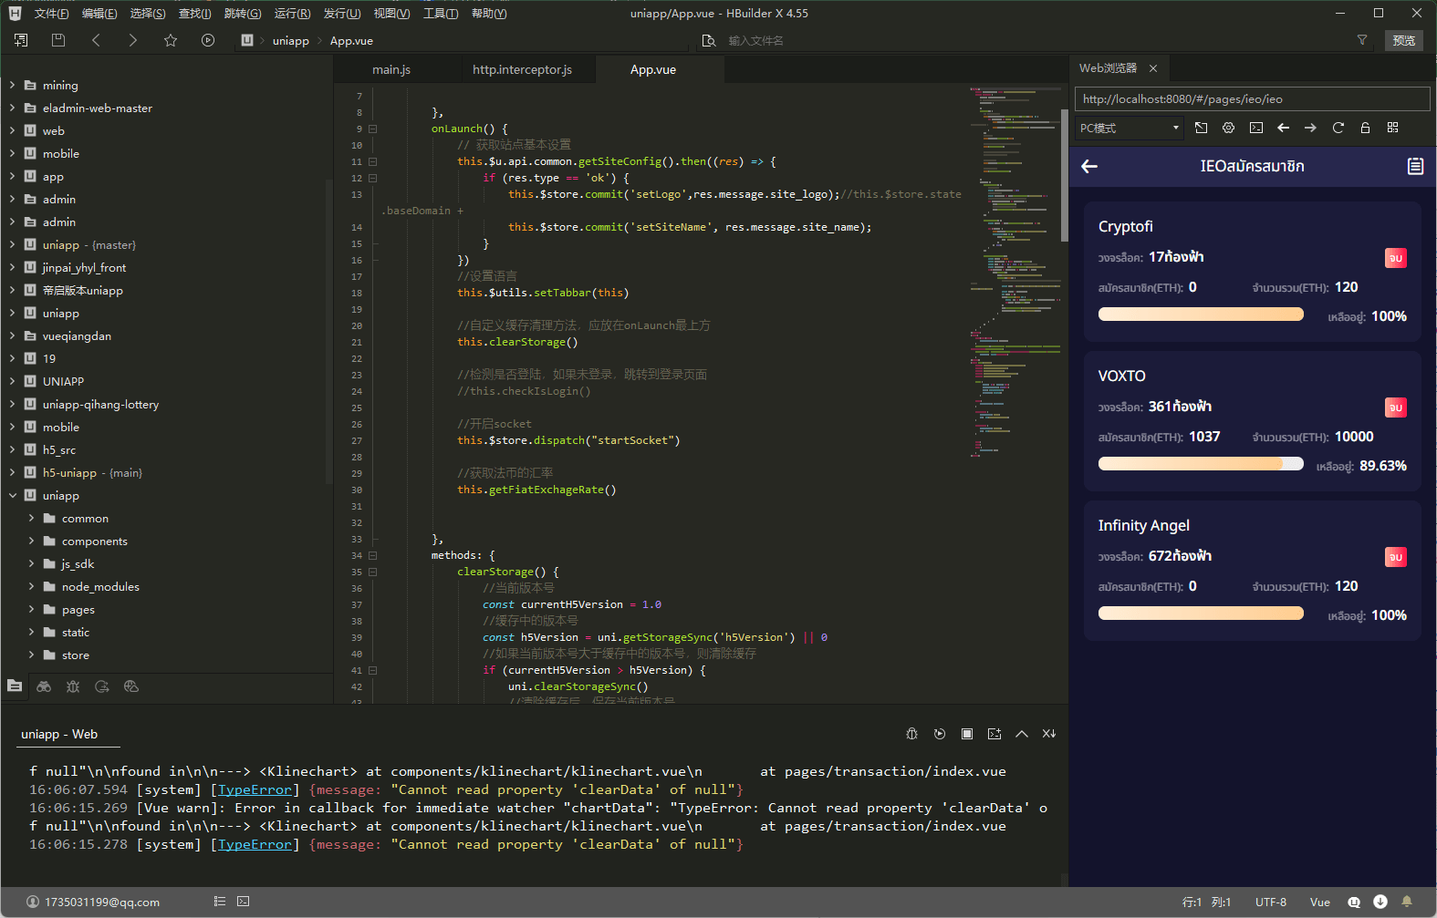The image size is (1437, 918).
Task: Click the 预览 preview button
Action: (1403, 40)
